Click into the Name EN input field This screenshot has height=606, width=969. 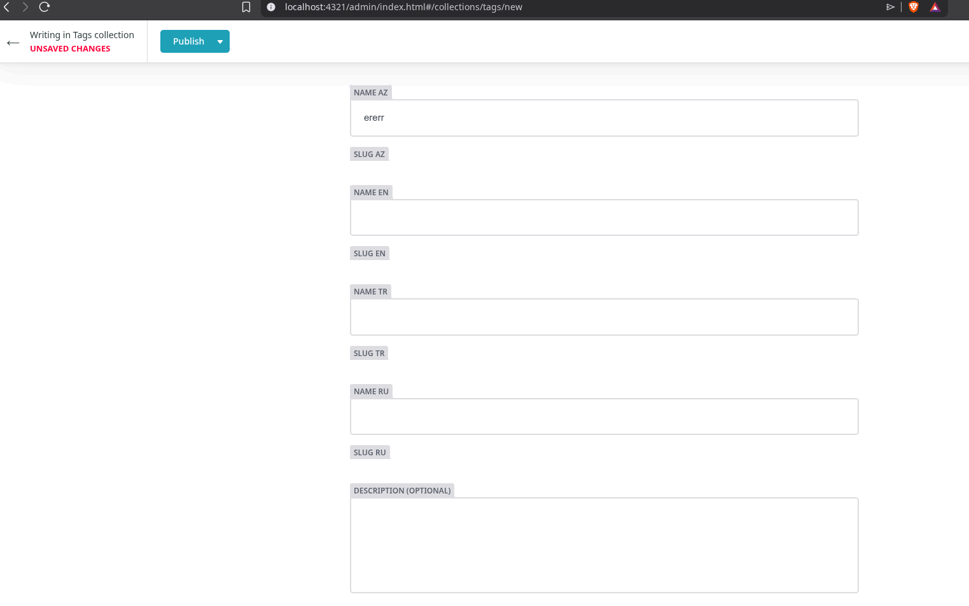pos(604,217)
